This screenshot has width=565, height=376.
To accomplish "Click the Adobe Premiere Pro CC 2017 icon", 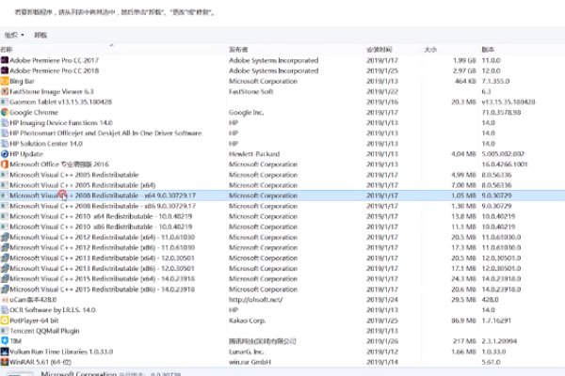I will pyautogui.click(x=5, y=60).
